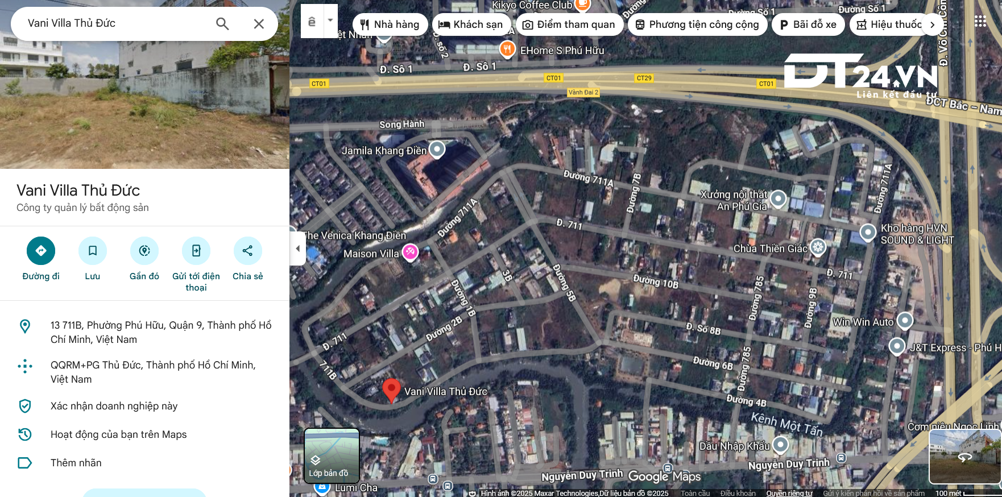Click the Chia sẻ share icon

click(248, 251)
